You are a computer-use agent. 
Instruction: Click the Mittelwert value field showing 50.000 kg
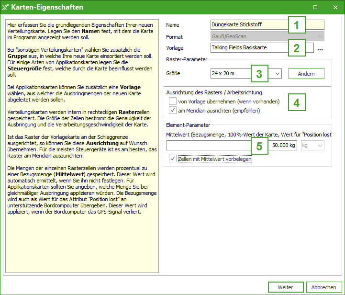232,145
